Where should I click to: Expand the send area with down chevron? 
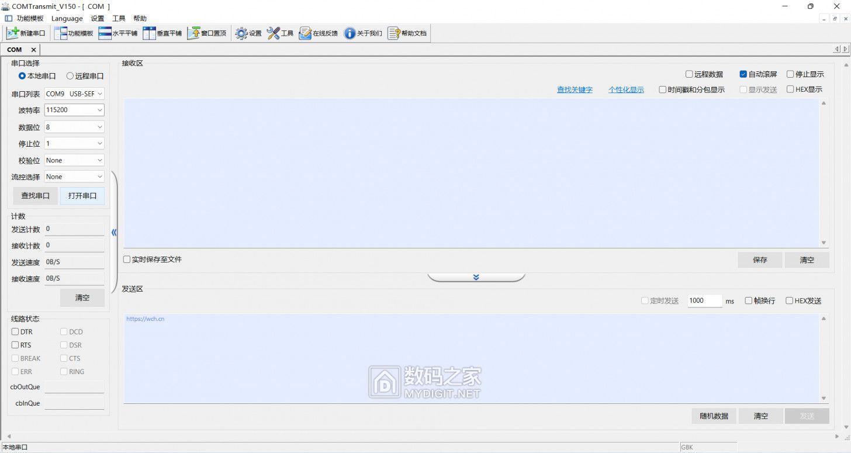(476, 277)
